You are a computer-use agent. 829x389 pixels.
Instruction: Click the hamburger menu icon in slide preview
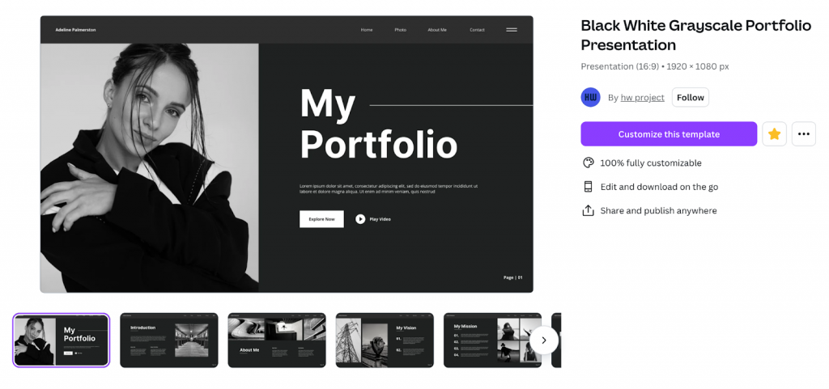(512, 30)
